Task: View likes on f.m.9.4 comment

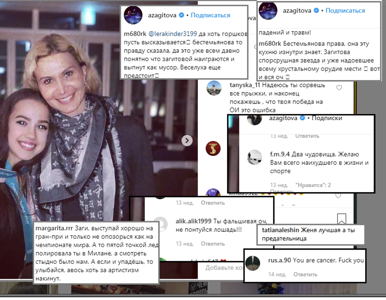Action: click(x=313, y=185)
